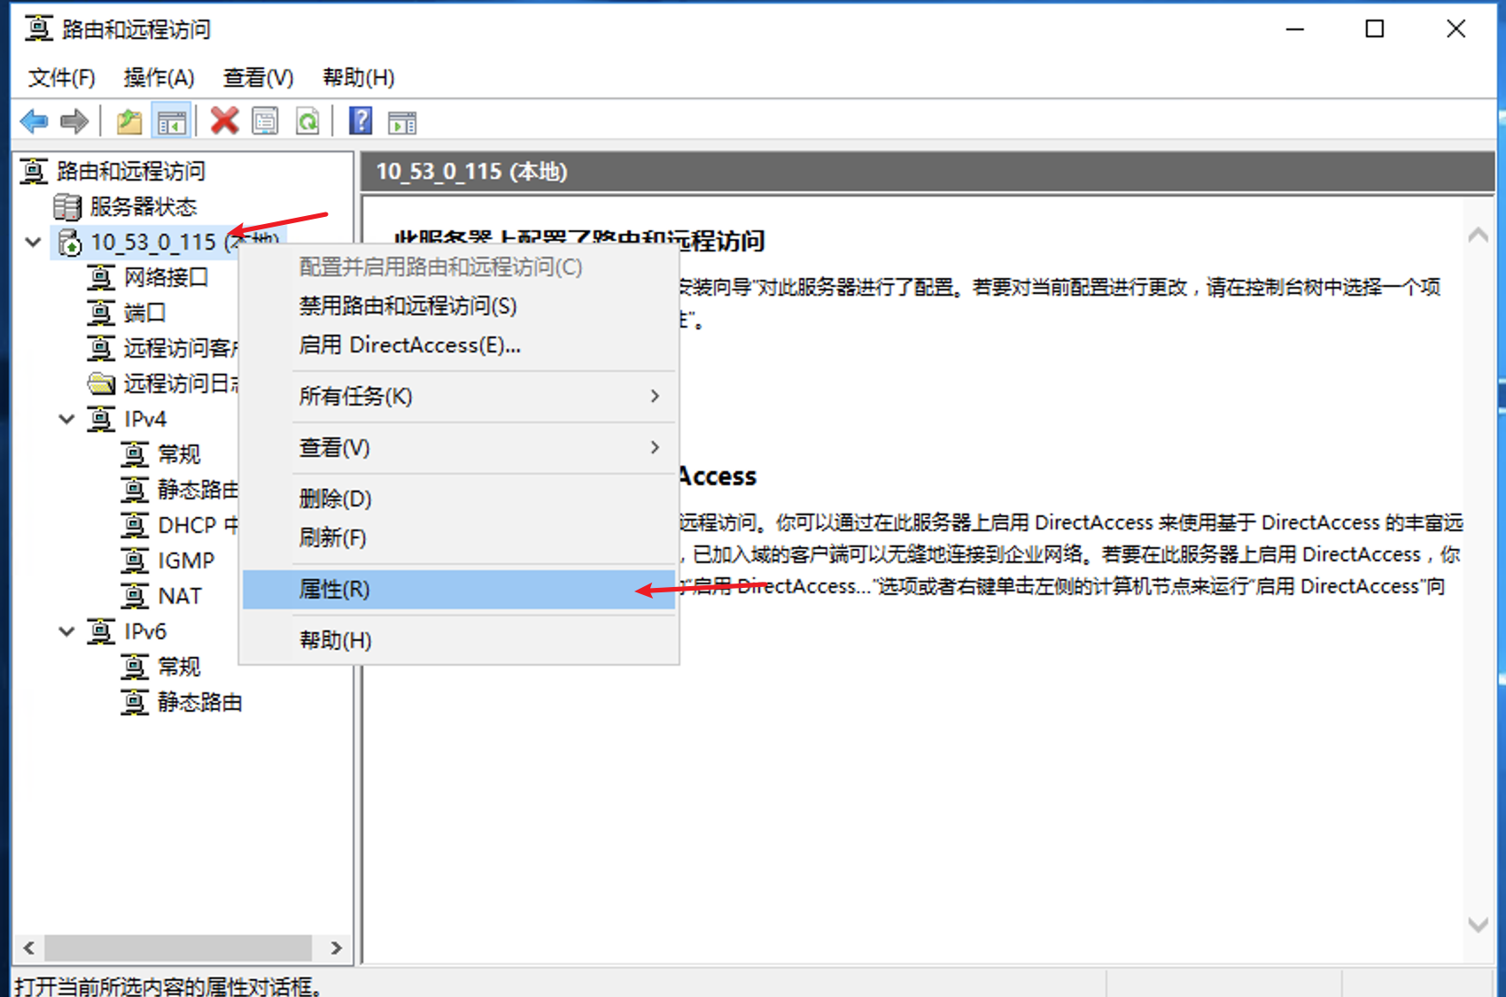
Task: Collapse the 10_53_0_115 server node
Action: 32,242
